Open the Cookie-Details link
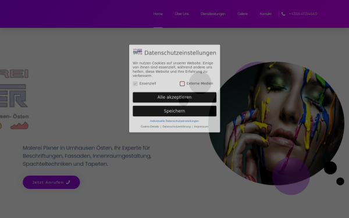 (150, 127)
